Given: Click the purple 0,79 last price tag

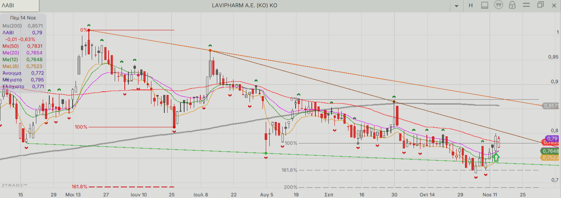Looking at the screenshot, I should pyautogui.click(x=552, y=138).
